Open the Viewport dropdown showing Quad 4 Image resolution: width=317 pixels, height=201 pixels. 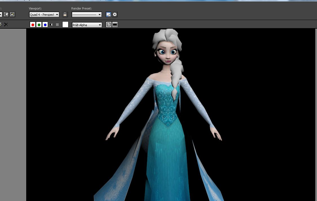44,14
